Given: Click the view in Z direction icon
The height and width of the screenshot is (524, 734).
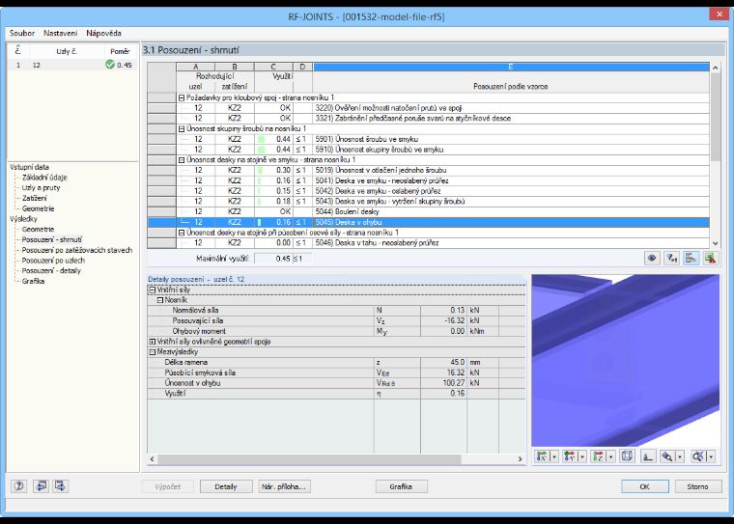Looking at the screenshot, I should [x=598, y=456].
